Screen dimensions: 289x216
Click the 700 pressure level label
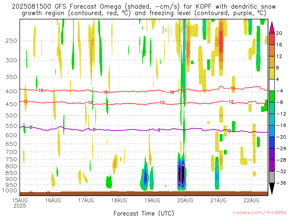[x=11, y=152]
